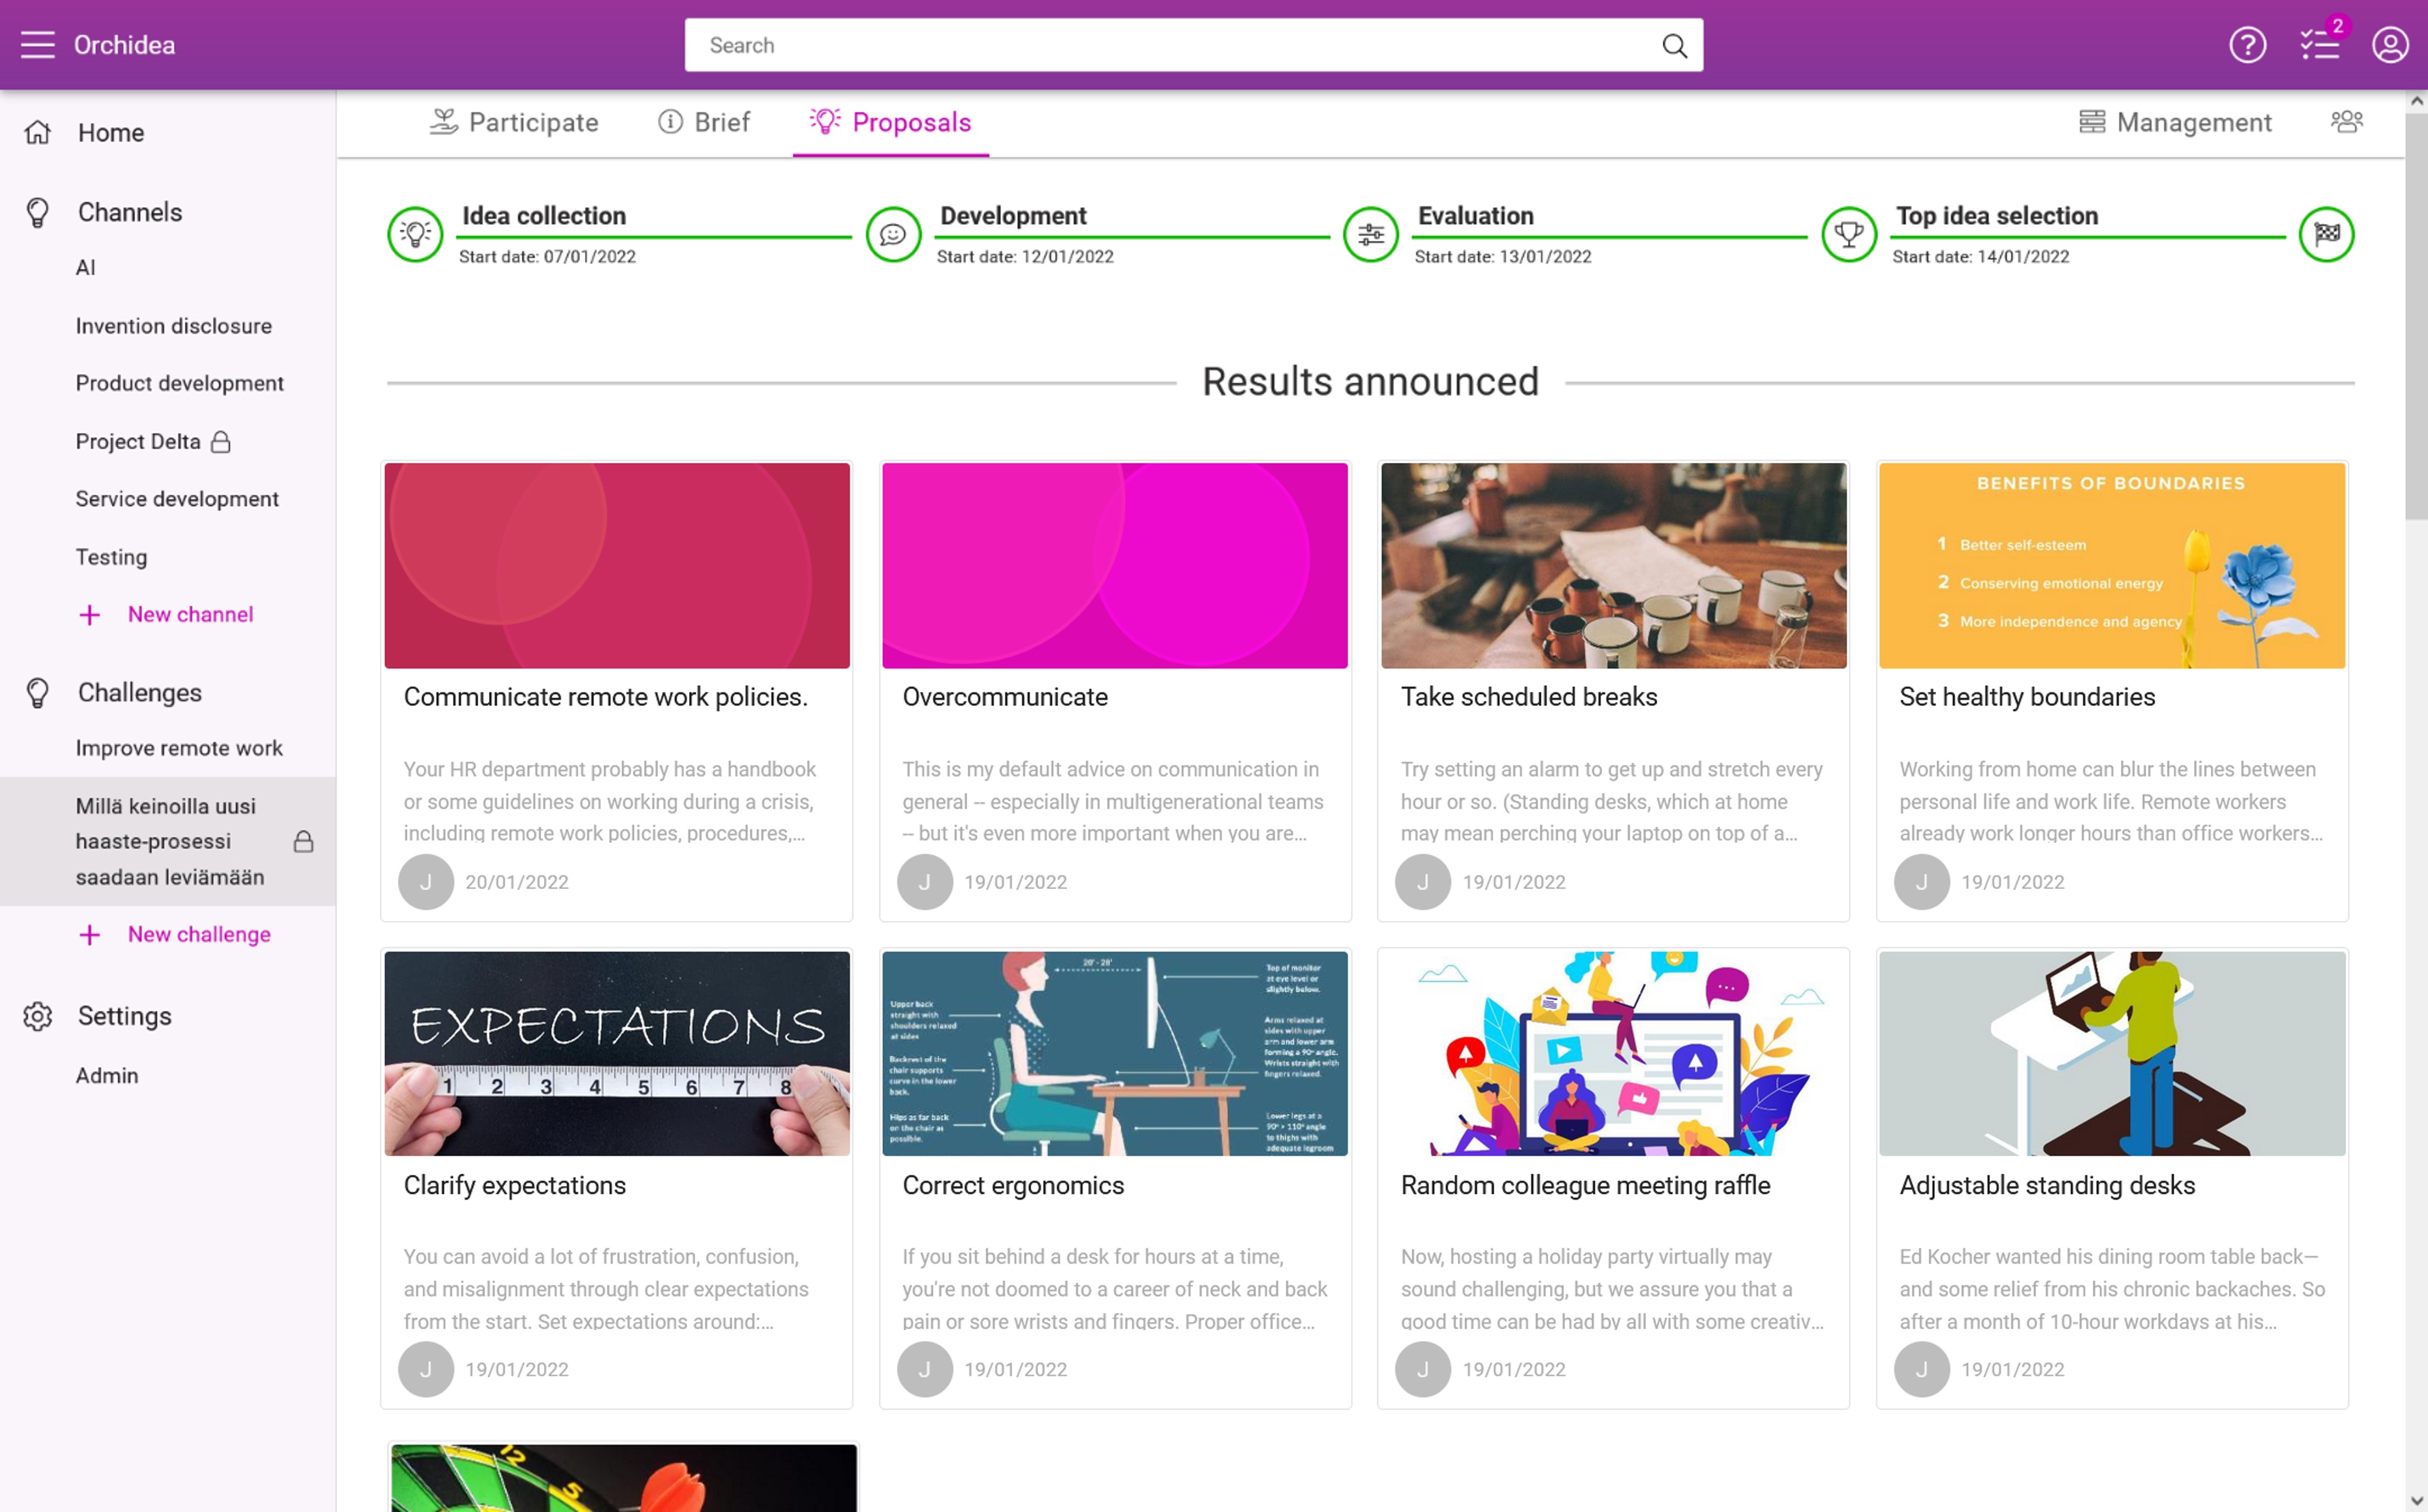Click the Development phase label
The image size is (2428, 1512).
point(1012,215)
